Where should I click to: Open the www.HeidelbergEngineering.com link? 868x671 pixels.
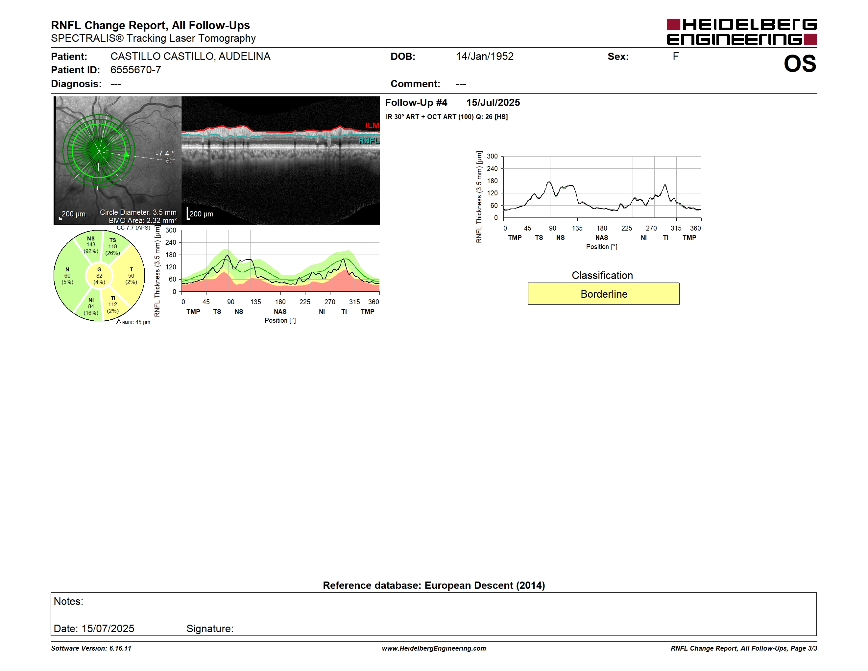(x=434, y=648)
